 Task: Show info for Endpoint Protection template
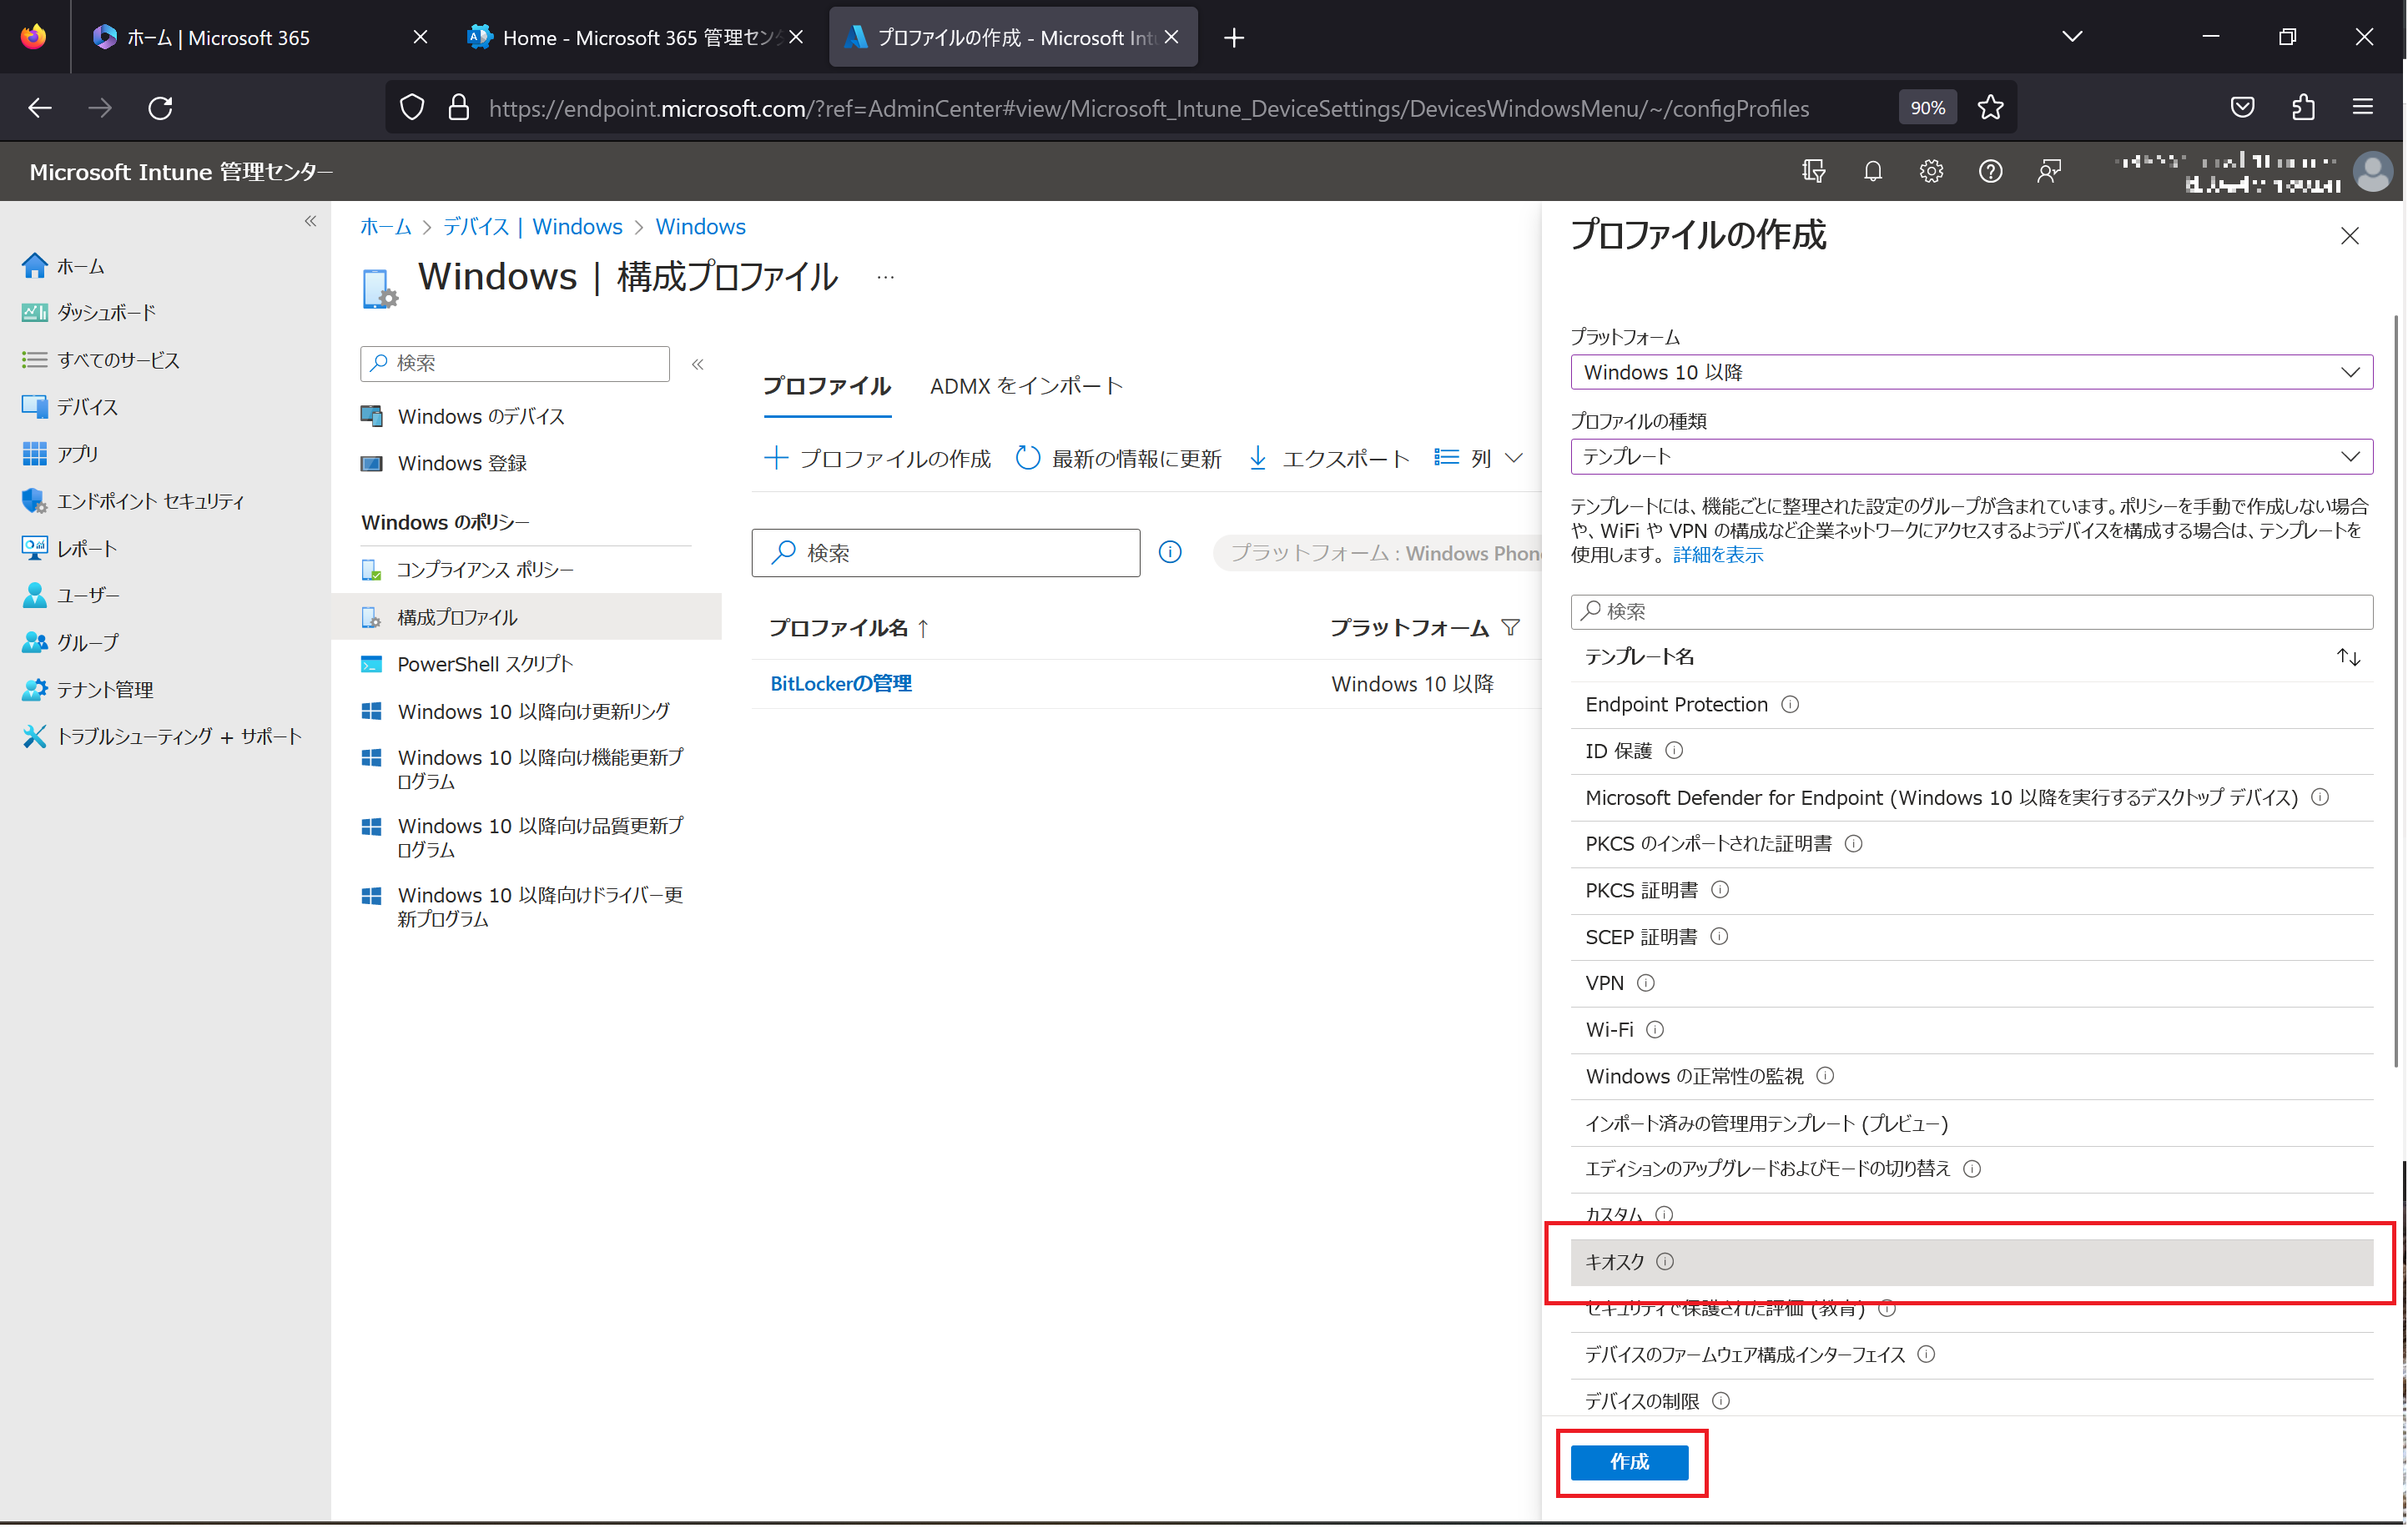tap(1790, 705)
